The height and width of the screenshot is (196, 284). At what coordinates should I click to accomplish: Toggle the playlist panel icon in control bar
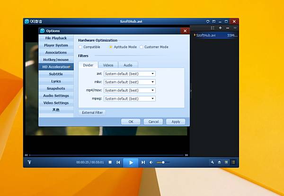coord(233,162)
